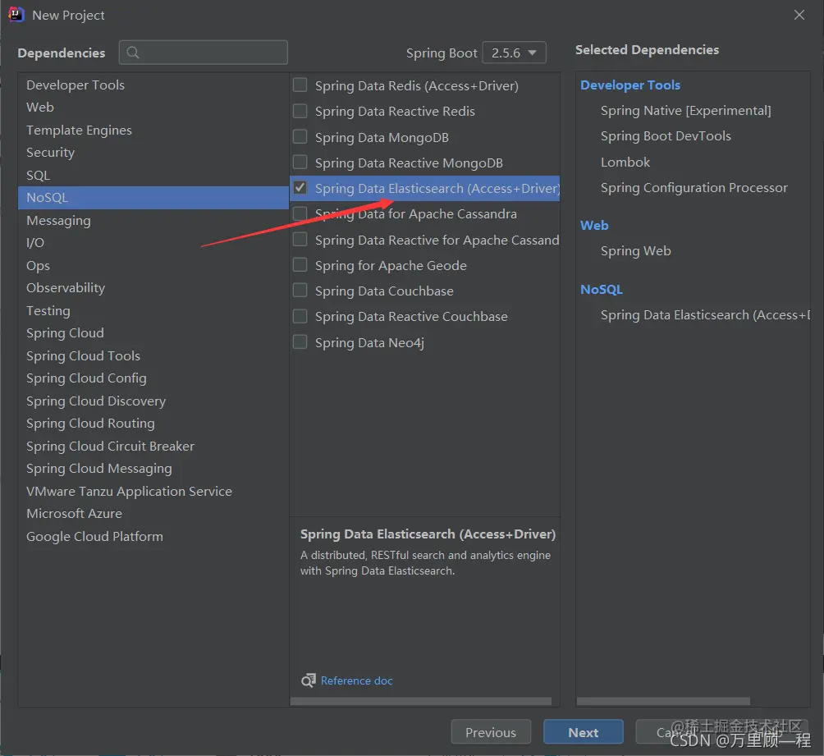Select Spring Configuration Processor in selected list

point(694,188)
